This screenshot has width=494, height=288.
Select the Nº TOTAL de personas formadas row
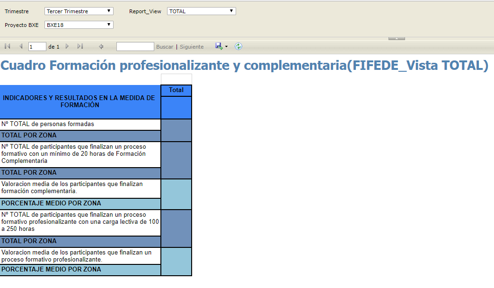coord(80,124)
